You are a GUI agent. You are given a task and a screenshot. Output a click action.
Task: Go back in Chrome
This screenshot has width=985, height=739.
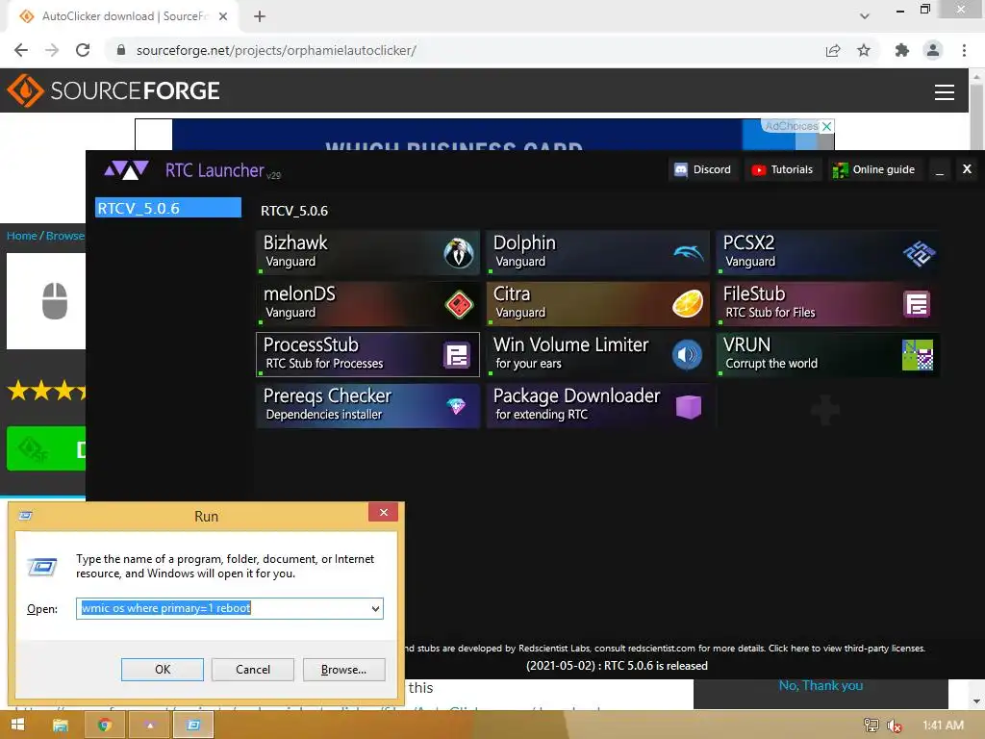pyautogui.click(x=21, y=50)
